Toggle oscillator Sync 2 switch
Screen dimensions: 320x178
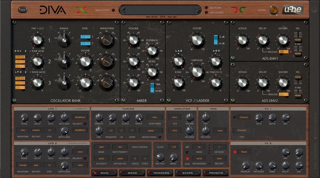(85, 37)
